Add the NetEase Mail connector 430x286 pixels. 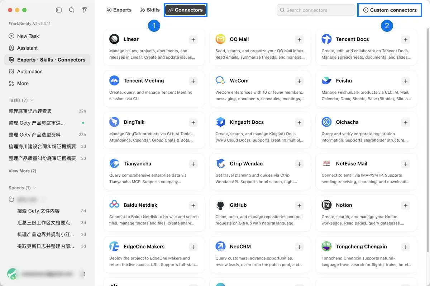pos(406,164)
